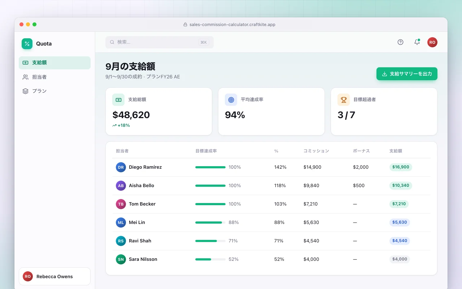Click the $4,000 payout badge
Screen dimensions: 462x289
(400, 259)
